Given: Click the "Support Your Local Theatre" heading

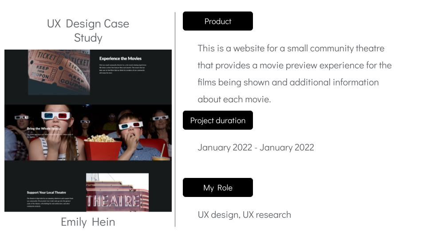Looking at the screenshot, I should point(46,193).
